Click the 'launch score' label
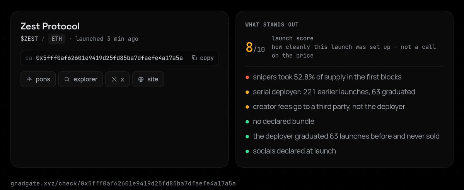The height and width of the screenshot is (190, 464). click(292, 38)
